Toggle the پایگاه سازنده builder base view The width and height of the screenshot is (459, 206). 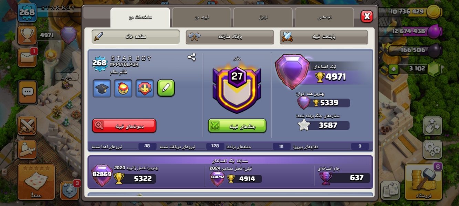230,37
